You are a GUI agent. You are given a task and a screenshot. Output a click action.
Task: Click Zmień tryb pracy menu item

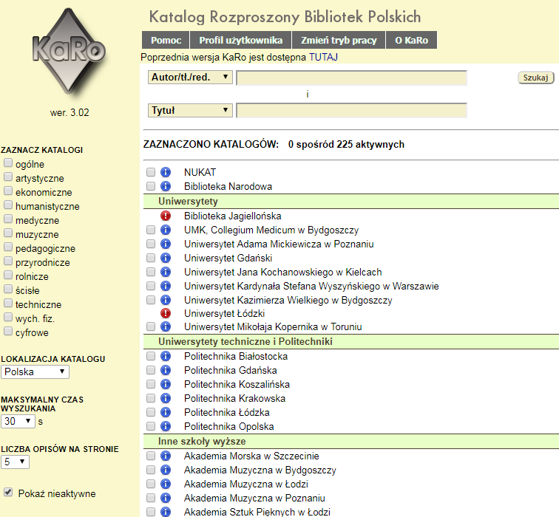pos(339,40)
